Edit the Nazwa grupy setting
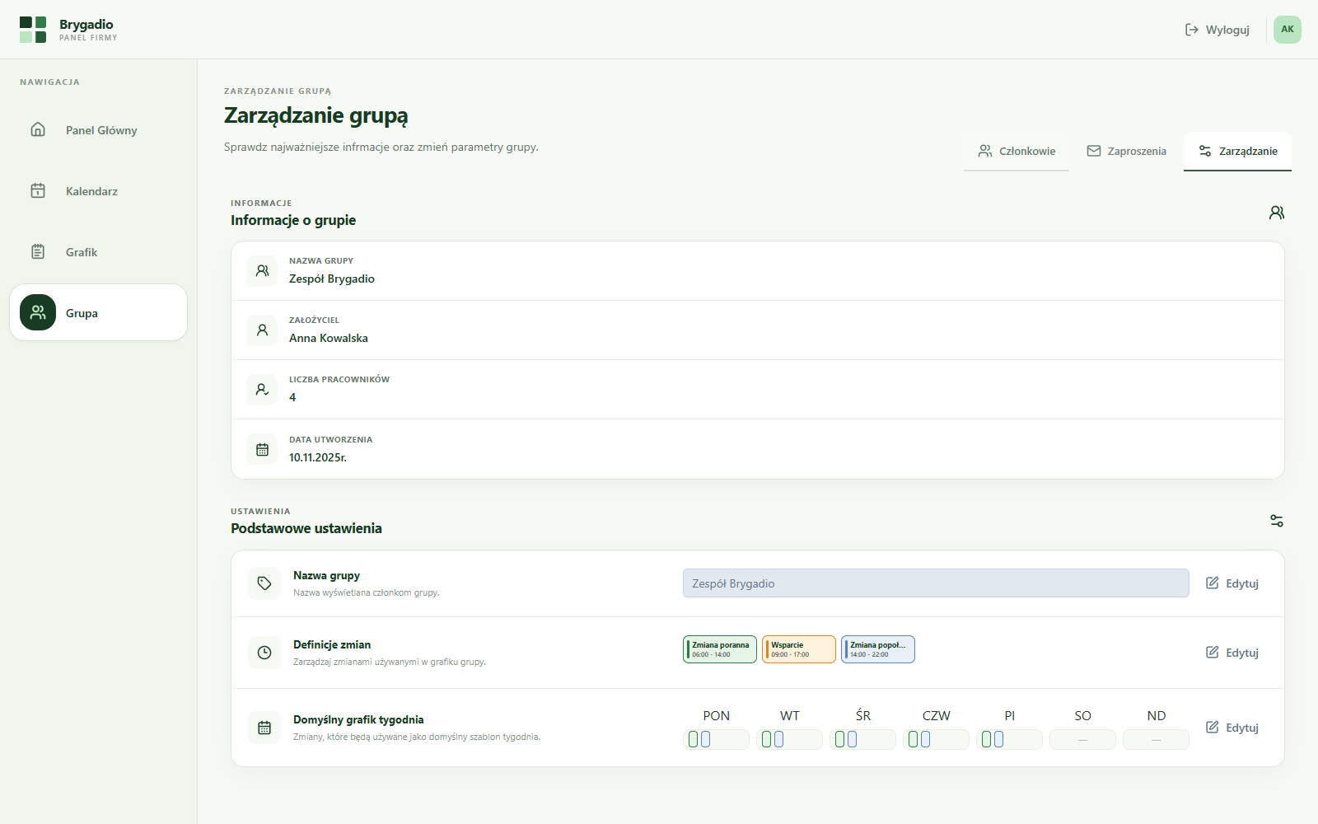Image resolution: width=1318 pixels, height=824 pixels. [x=1232, y=583]
